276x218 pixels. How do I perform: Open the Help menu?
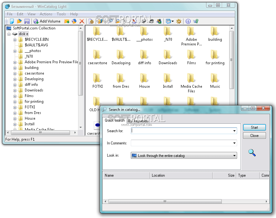74,14
